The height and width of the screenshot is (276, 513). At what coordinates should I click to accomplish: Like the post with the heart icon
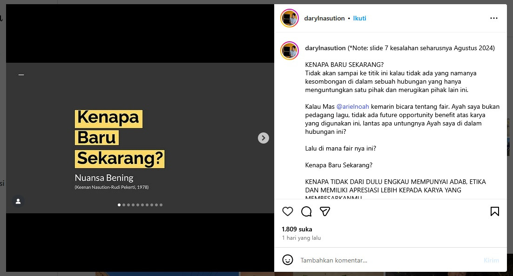(x=288, y=212)
